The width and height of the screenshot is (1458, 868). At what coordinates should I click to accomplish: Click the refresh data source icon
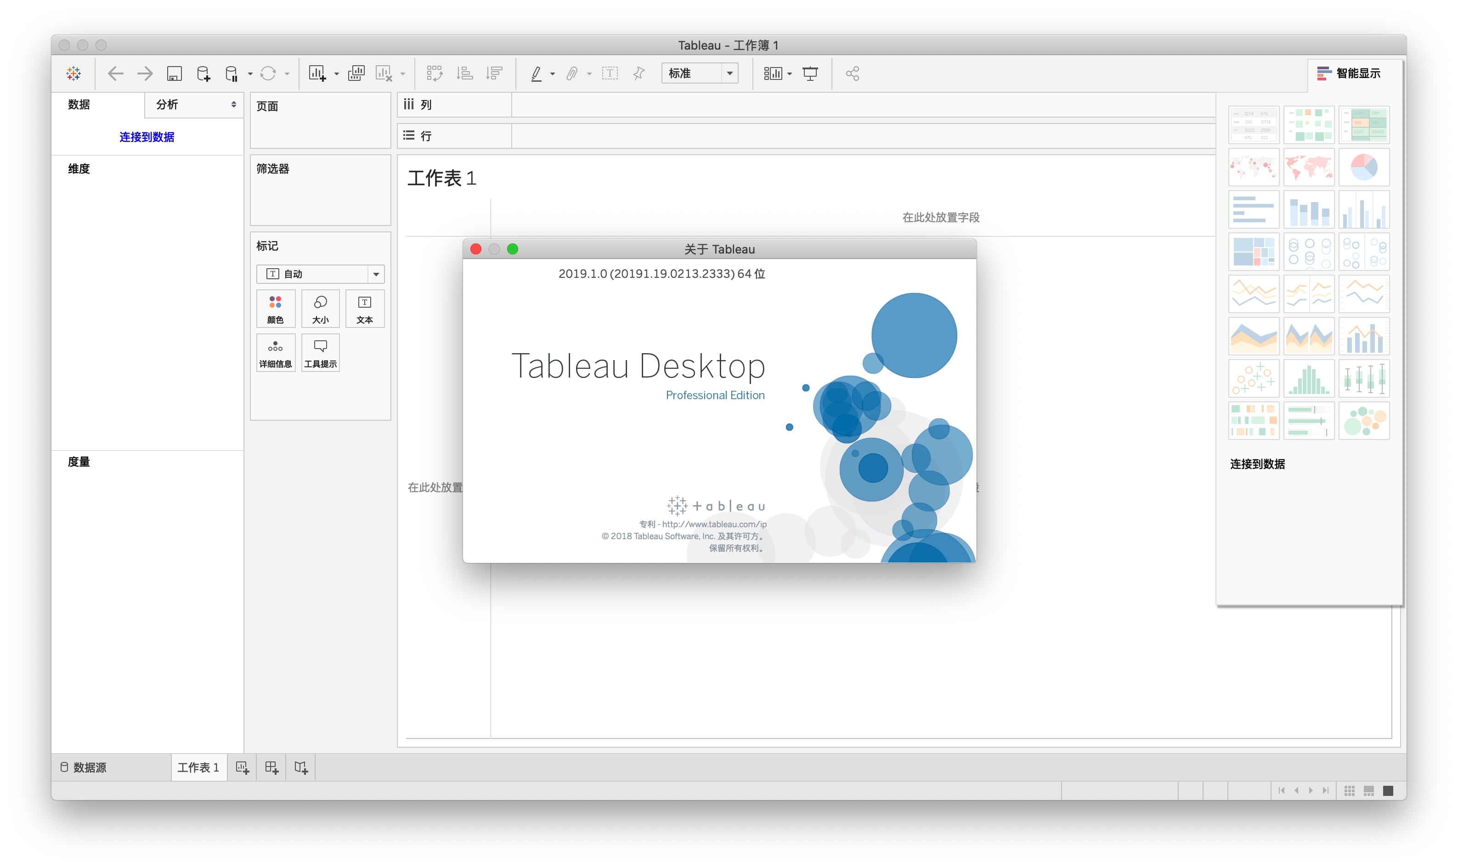(x=268, y=73)
